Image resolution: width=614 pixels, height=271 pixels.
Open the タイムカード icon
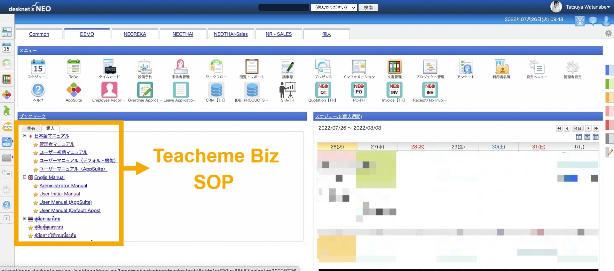coord(109,66)
